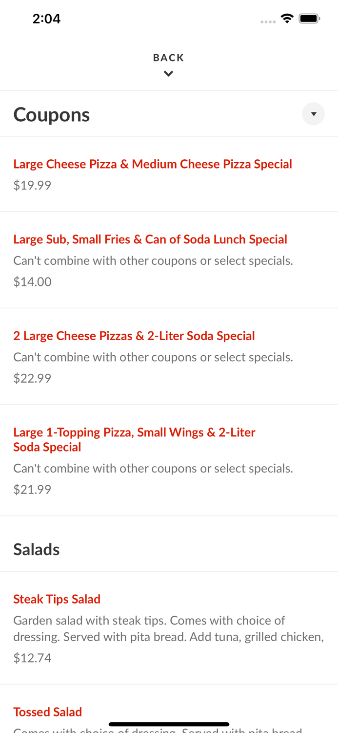Viewport: 338px width, 733px height.
Task: View the Steak Tips Salad item
Action: click(x=57, y=599)
